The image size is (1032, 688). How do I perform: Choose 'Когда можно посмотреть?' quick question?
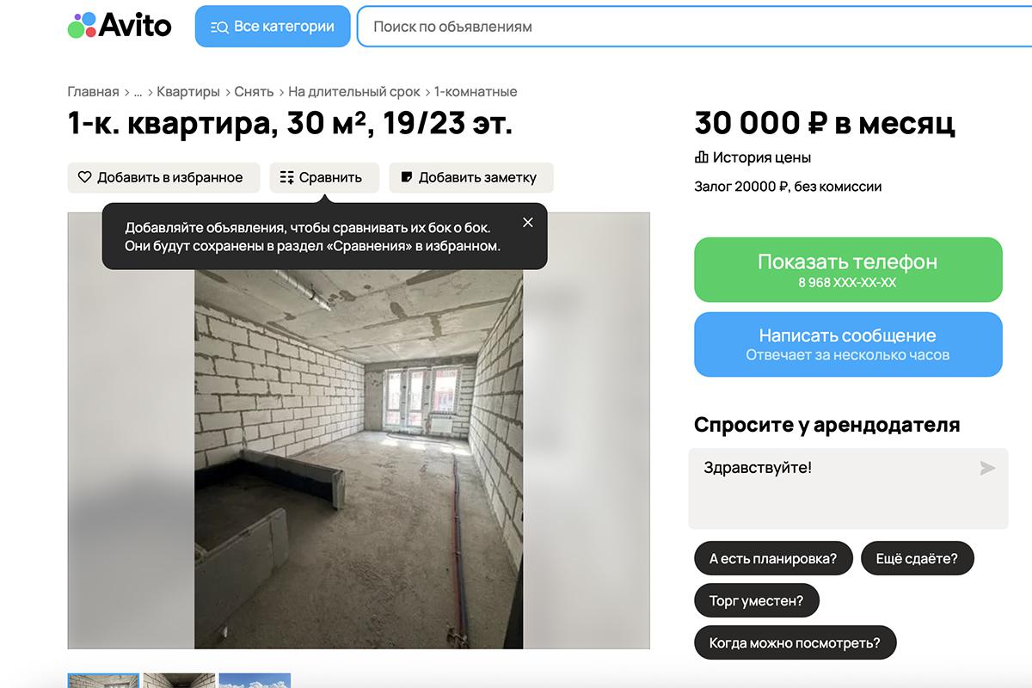[x=795, y=642]
